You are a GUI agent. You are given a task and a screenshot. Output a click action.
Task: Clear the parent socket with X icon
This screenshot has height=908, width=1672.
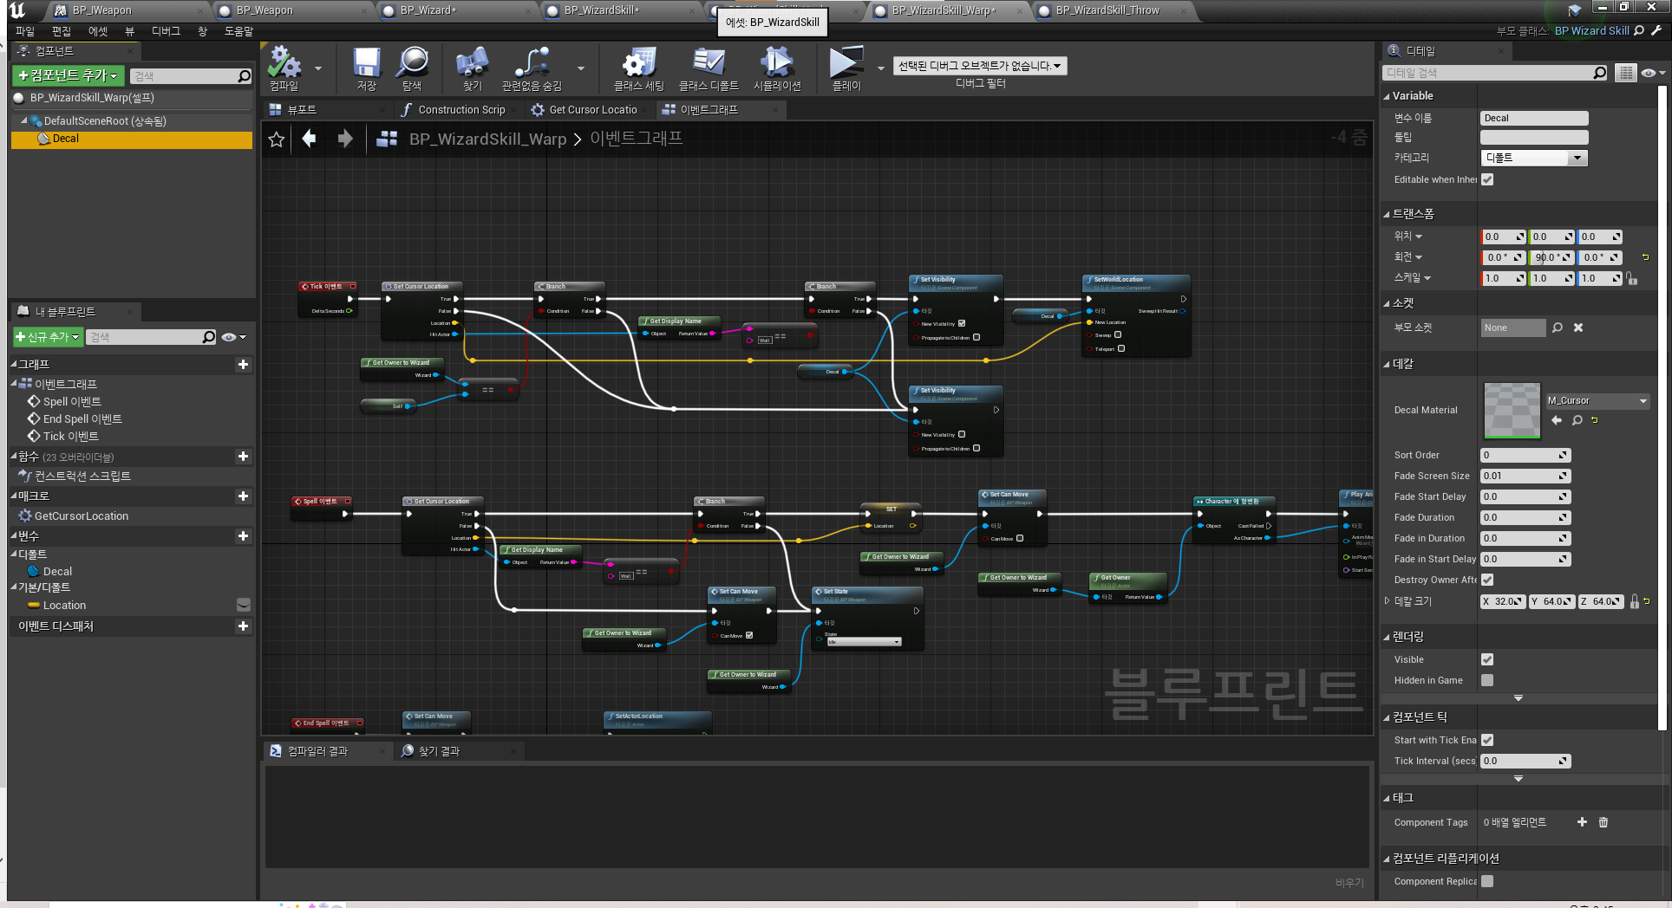click(1578, 328)
